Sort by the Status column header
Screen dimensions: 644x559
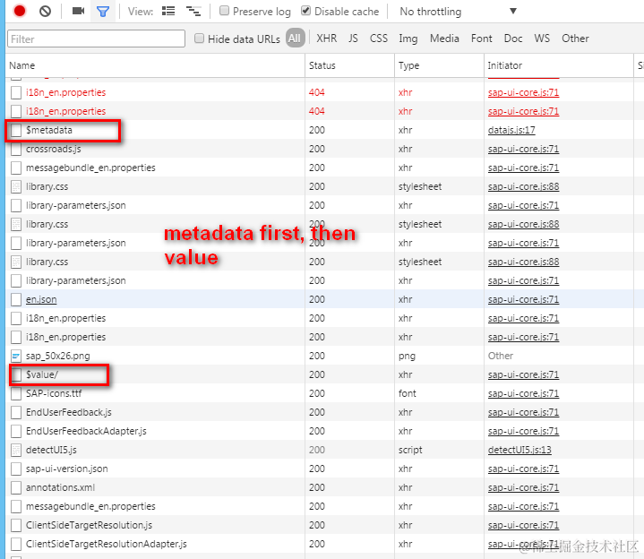click(x=349, y=65)
